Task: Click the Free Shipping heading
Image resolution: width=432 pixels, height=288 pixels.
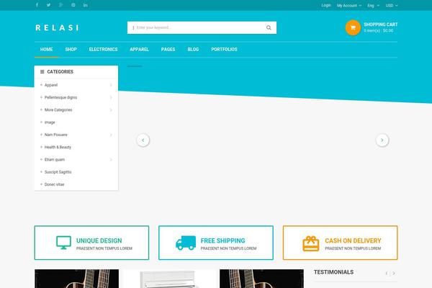Action: [222, 240]
